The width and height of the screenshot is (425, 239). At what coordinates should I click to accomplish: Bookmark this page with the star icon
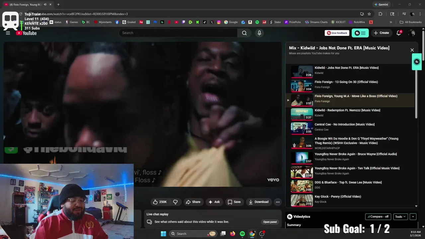click(x=369, y=14)
